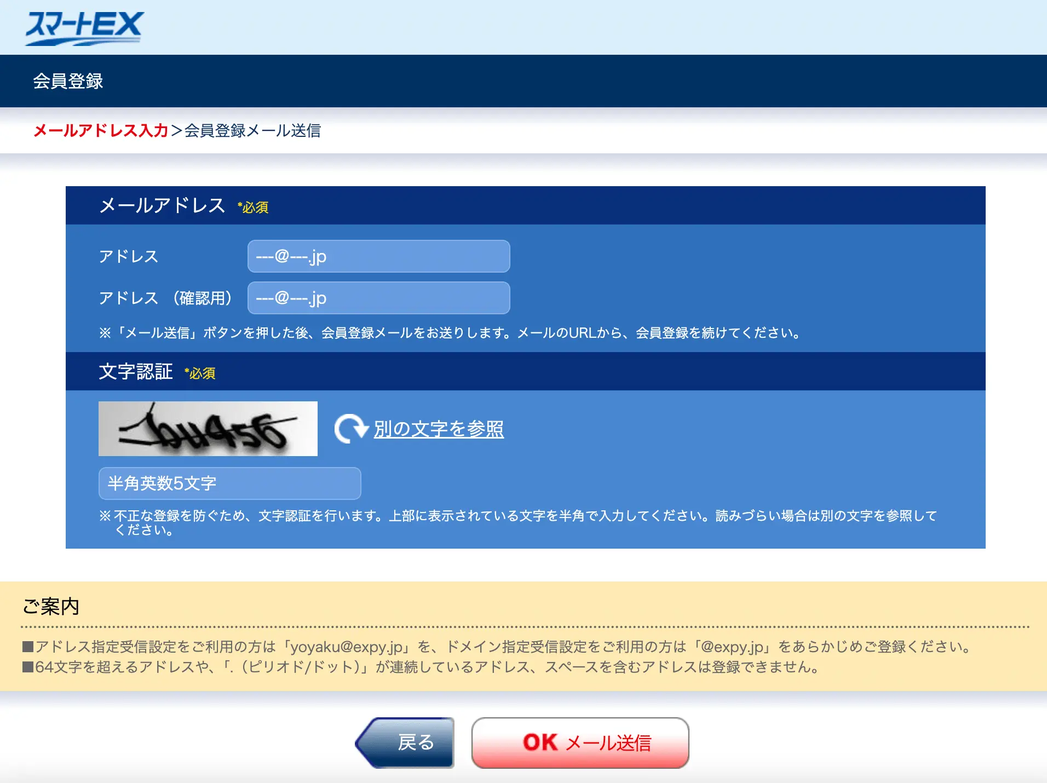The width and height of the screenshot is (1047, 783).
Task: Click the ご案内 heading
Action: click(x=51, y=606)
